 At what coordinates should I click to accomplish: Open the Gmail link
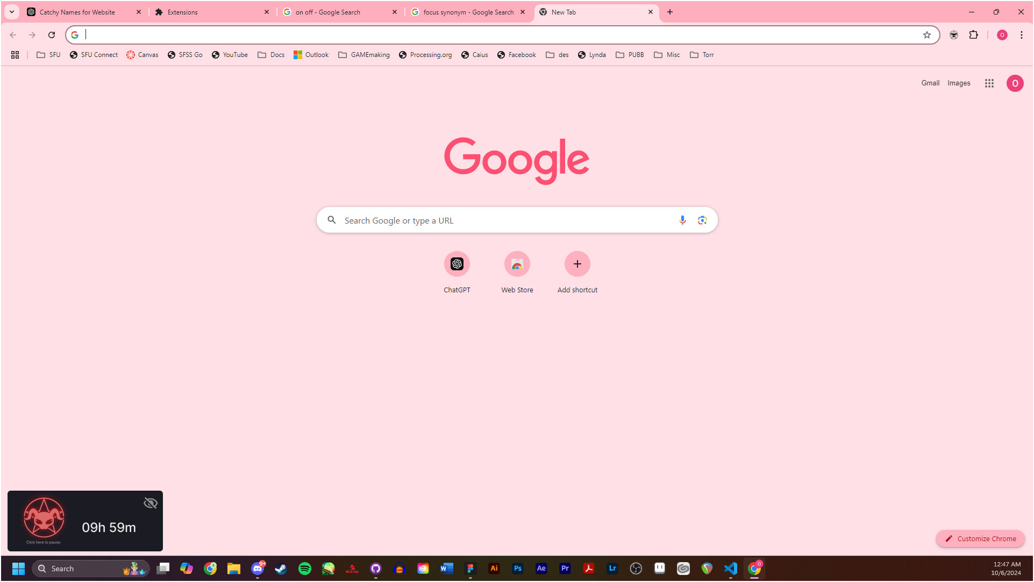click(x=930, y=83)
